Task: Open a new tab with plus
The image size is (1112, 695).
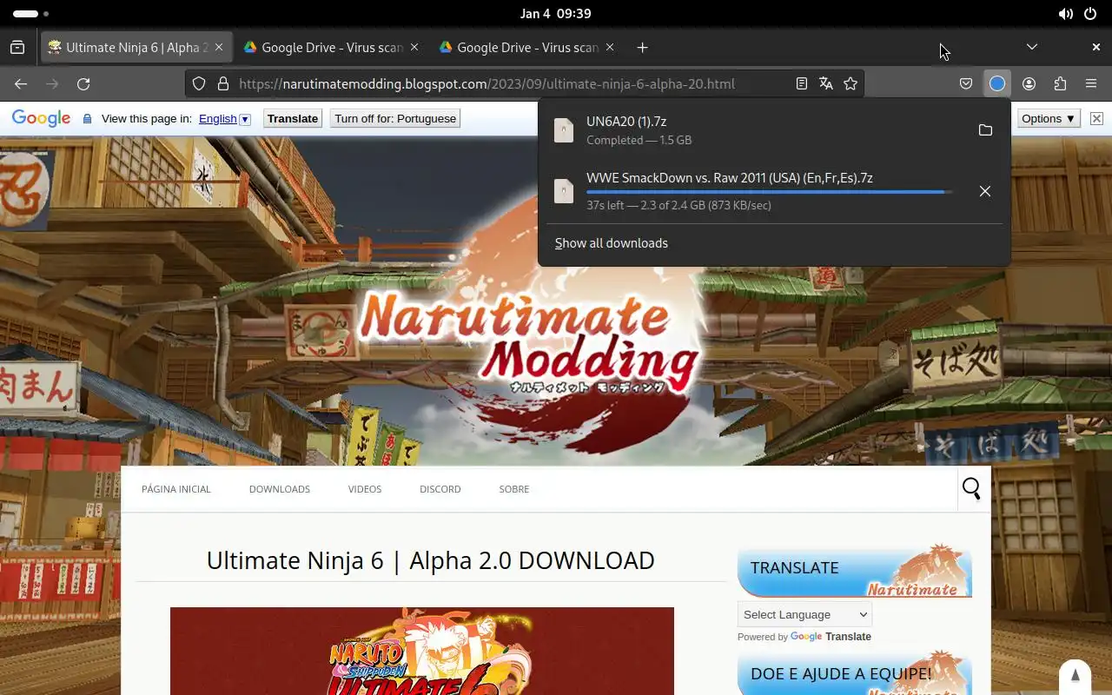Action: [x=642, y=48]
